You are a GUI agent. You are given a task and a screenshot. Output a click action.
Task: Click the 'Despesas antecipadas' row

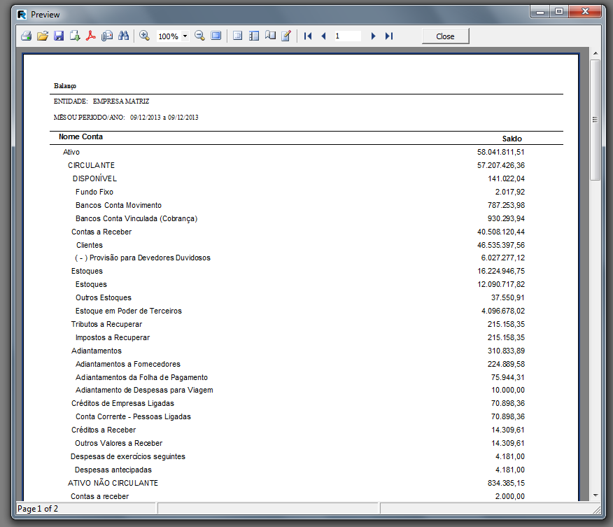pos(113,470)
